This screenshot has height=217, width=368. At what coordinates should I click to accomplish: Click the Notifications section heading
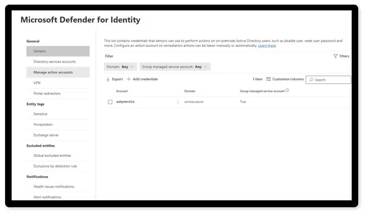37,177
